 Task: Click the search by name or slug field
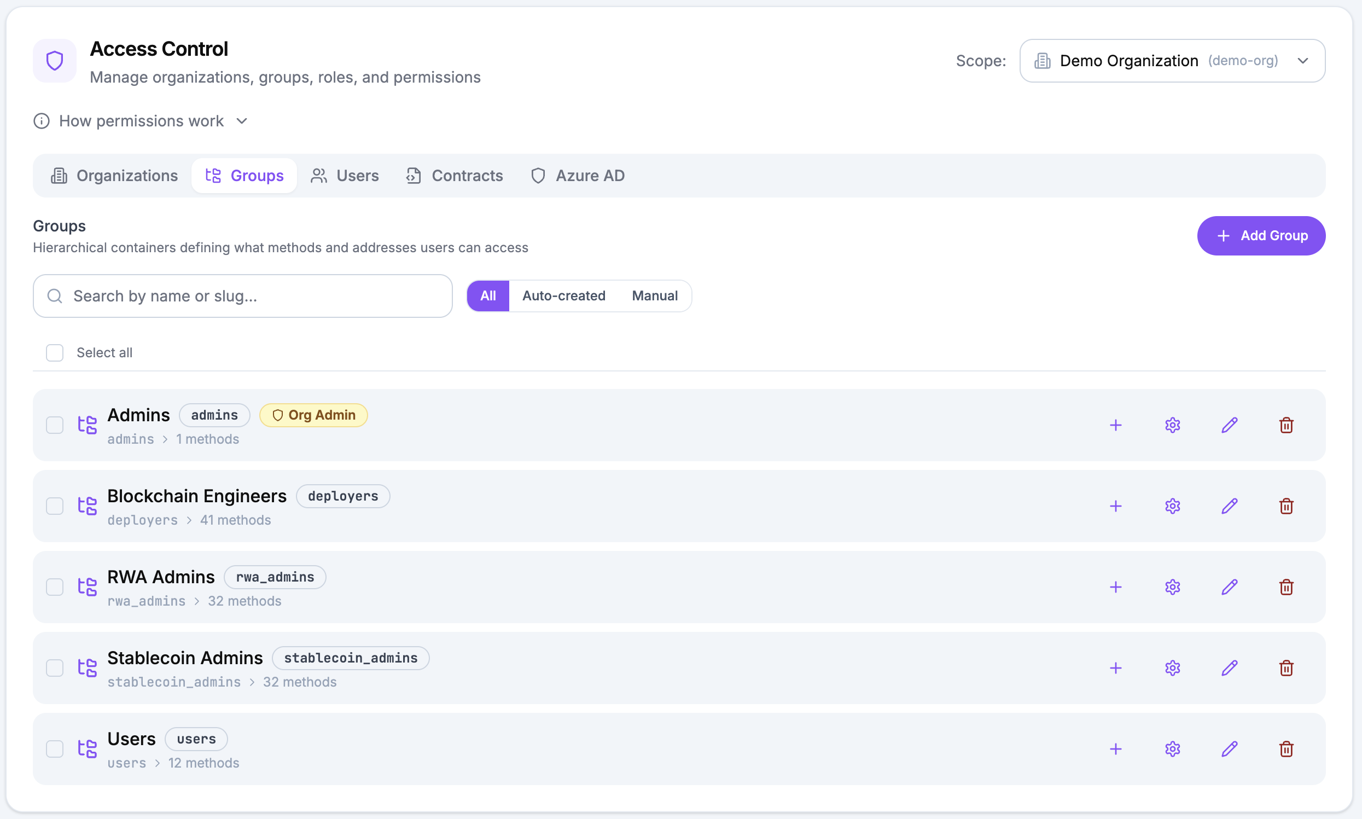click(242, 295)
